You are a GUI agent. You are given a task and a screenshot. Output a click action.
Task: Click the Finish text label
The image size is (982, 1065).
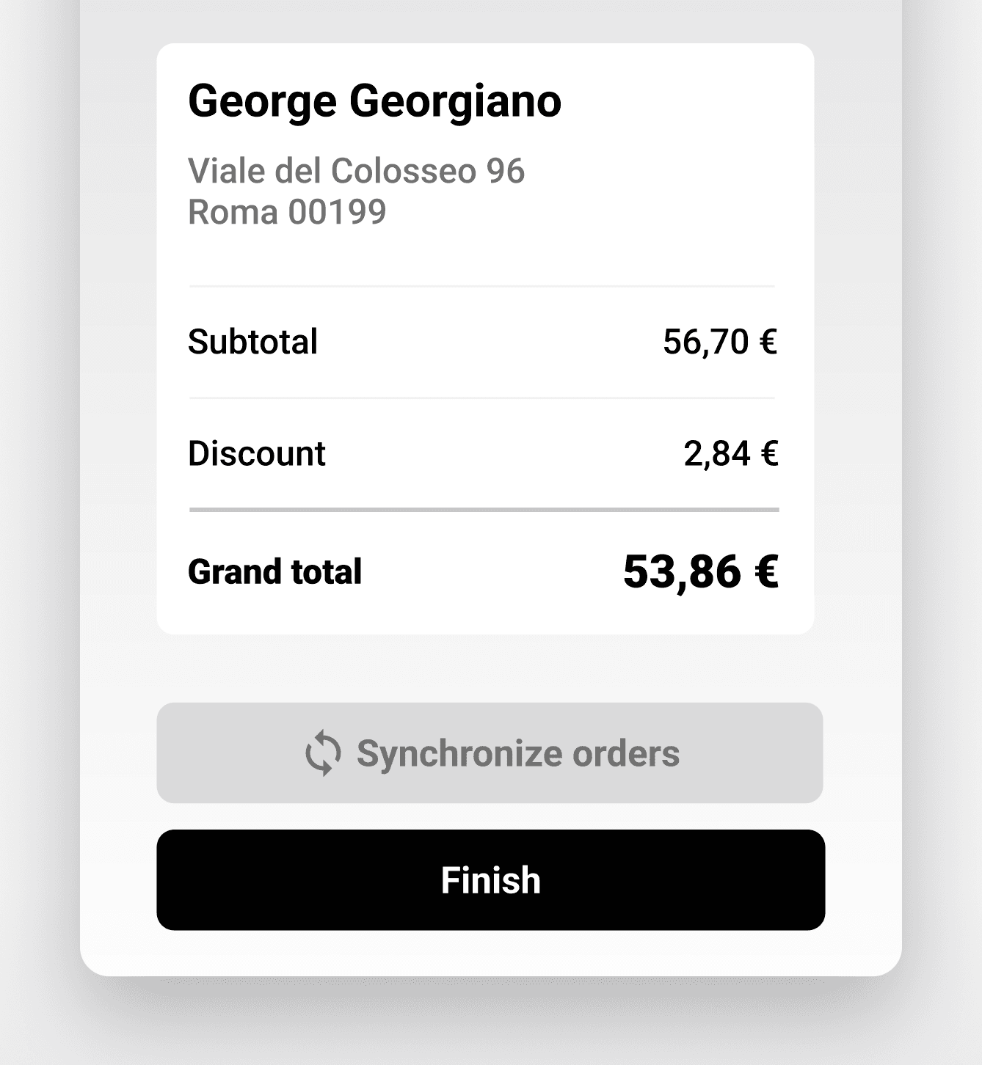[490, 880]
